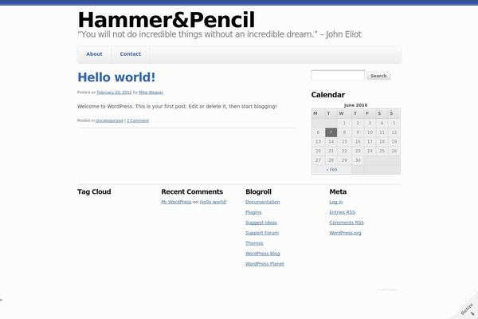Open the WordPress.org link under Meta
Image resolution: width=478 pixels, height=319 pixels.
click(x=345, y=233)
